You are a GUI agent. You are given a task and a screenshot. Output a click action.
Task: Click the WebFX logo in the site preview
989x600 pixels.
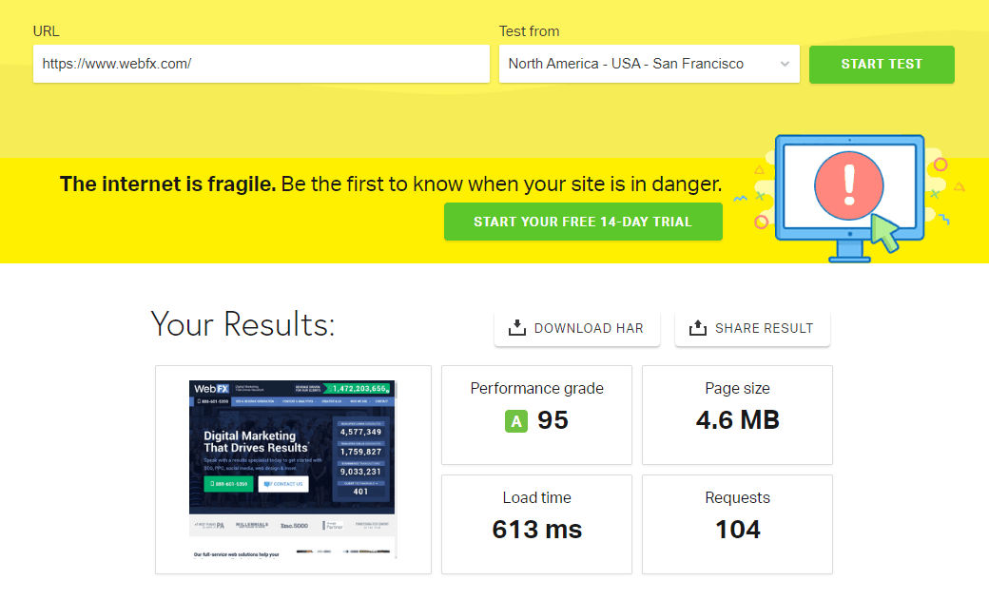[209, 389]
